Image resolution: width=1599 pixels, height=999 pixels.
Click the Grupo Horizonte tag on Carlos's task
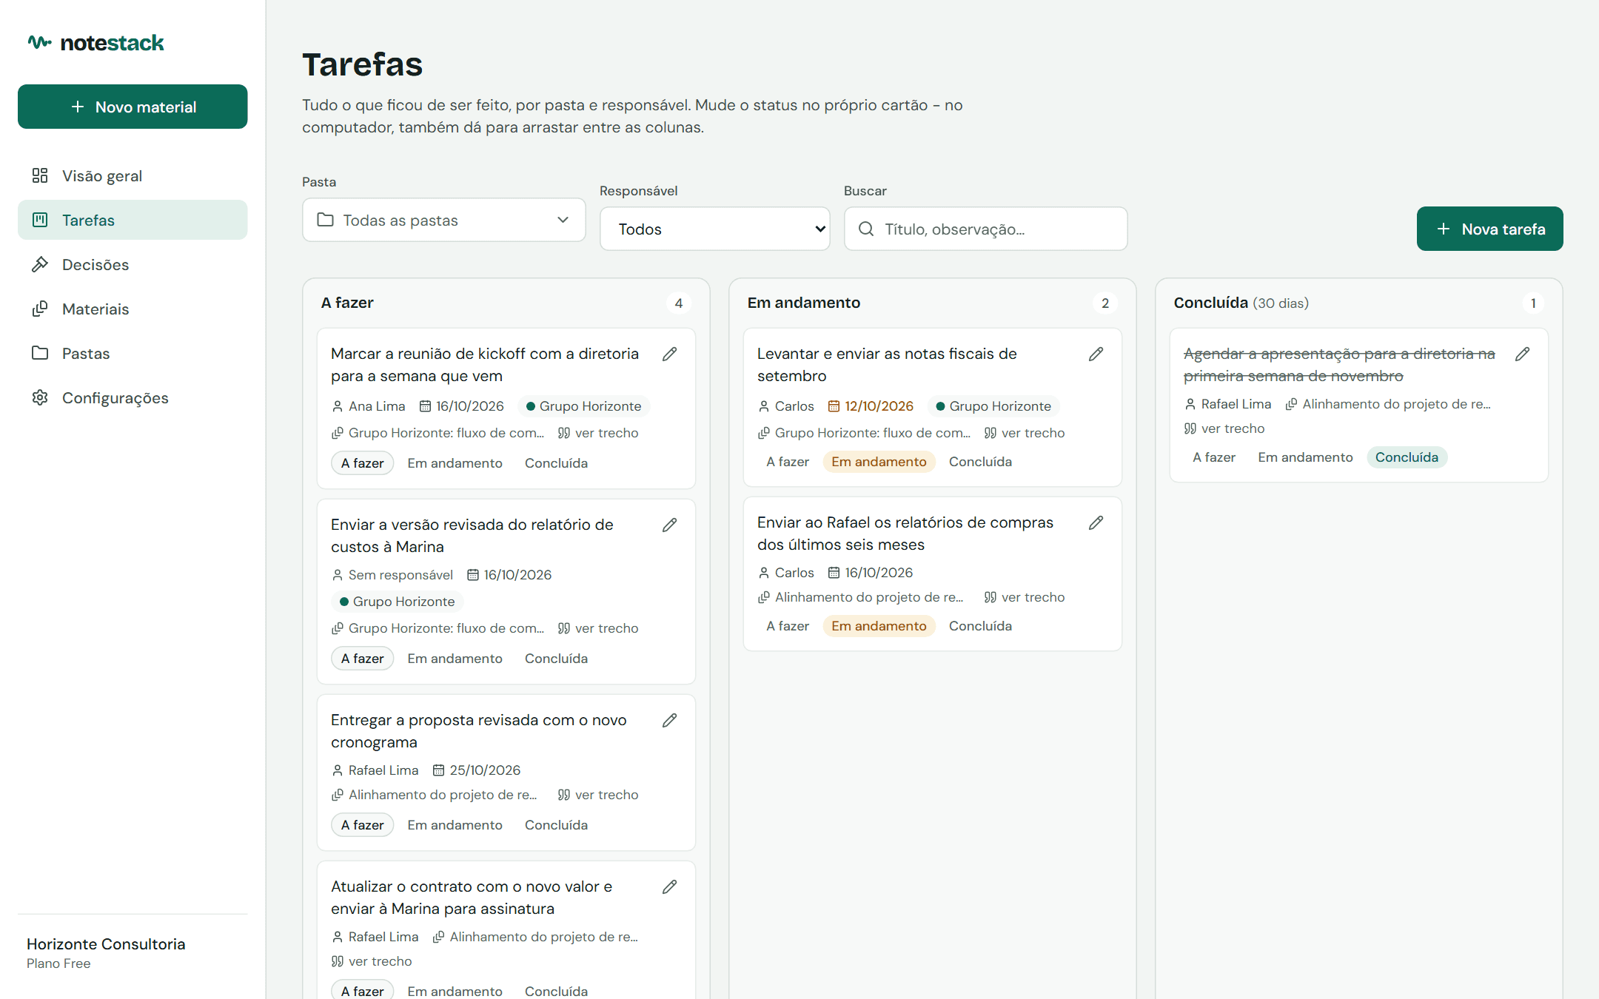(993, 406)
